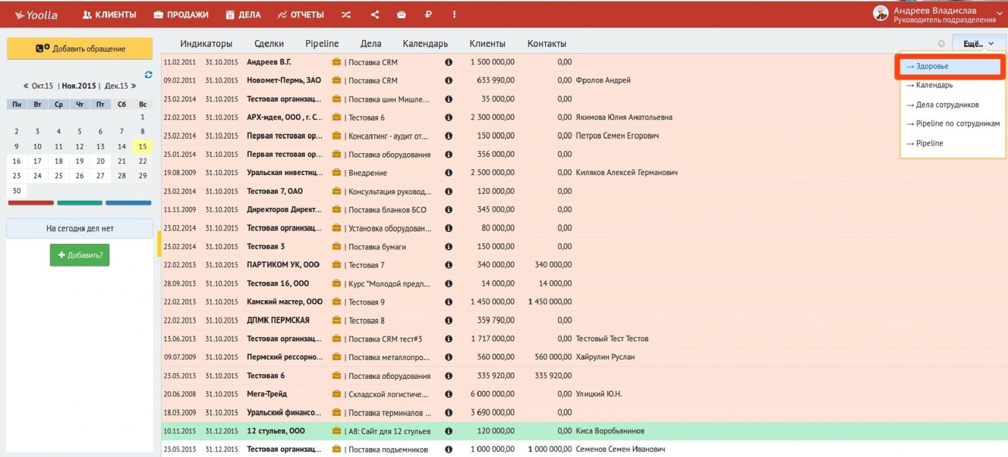Click contact Киса Воробьянинов
The width and height of the screenshot is (1008, 457).
pos(610,431)
